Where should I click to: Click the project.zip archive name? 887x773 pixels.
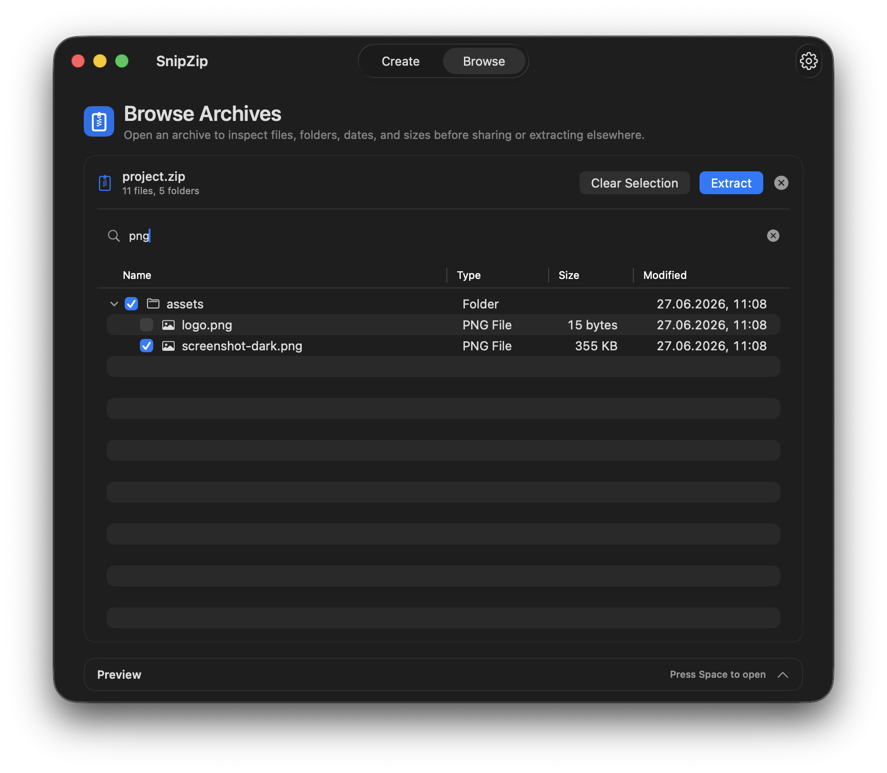coord(154,177)
